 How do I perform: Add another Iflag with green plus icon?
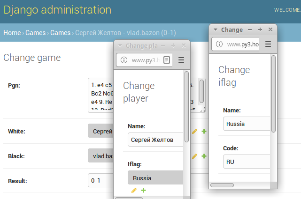143,190
